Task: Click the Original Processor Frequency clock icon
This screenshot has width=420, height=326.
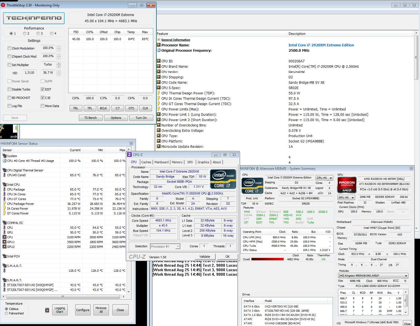Action: click(159, 50)
